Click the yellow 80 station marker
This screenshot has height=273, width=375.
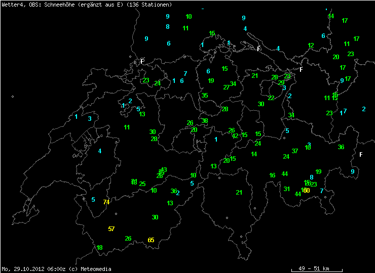click(x=307, y=191)
